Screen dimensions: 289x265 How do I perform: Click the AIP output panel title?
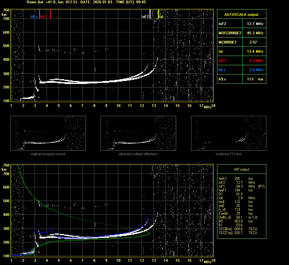241,169
